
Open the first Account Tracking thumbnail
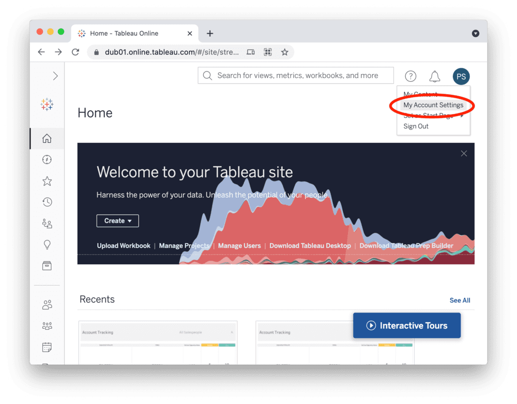pyautogui.click(x=158, y=342)
